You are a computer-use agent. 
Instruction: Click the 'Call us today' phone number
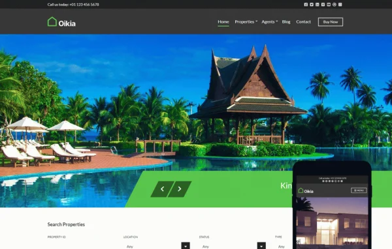click(x=73, y=5)
